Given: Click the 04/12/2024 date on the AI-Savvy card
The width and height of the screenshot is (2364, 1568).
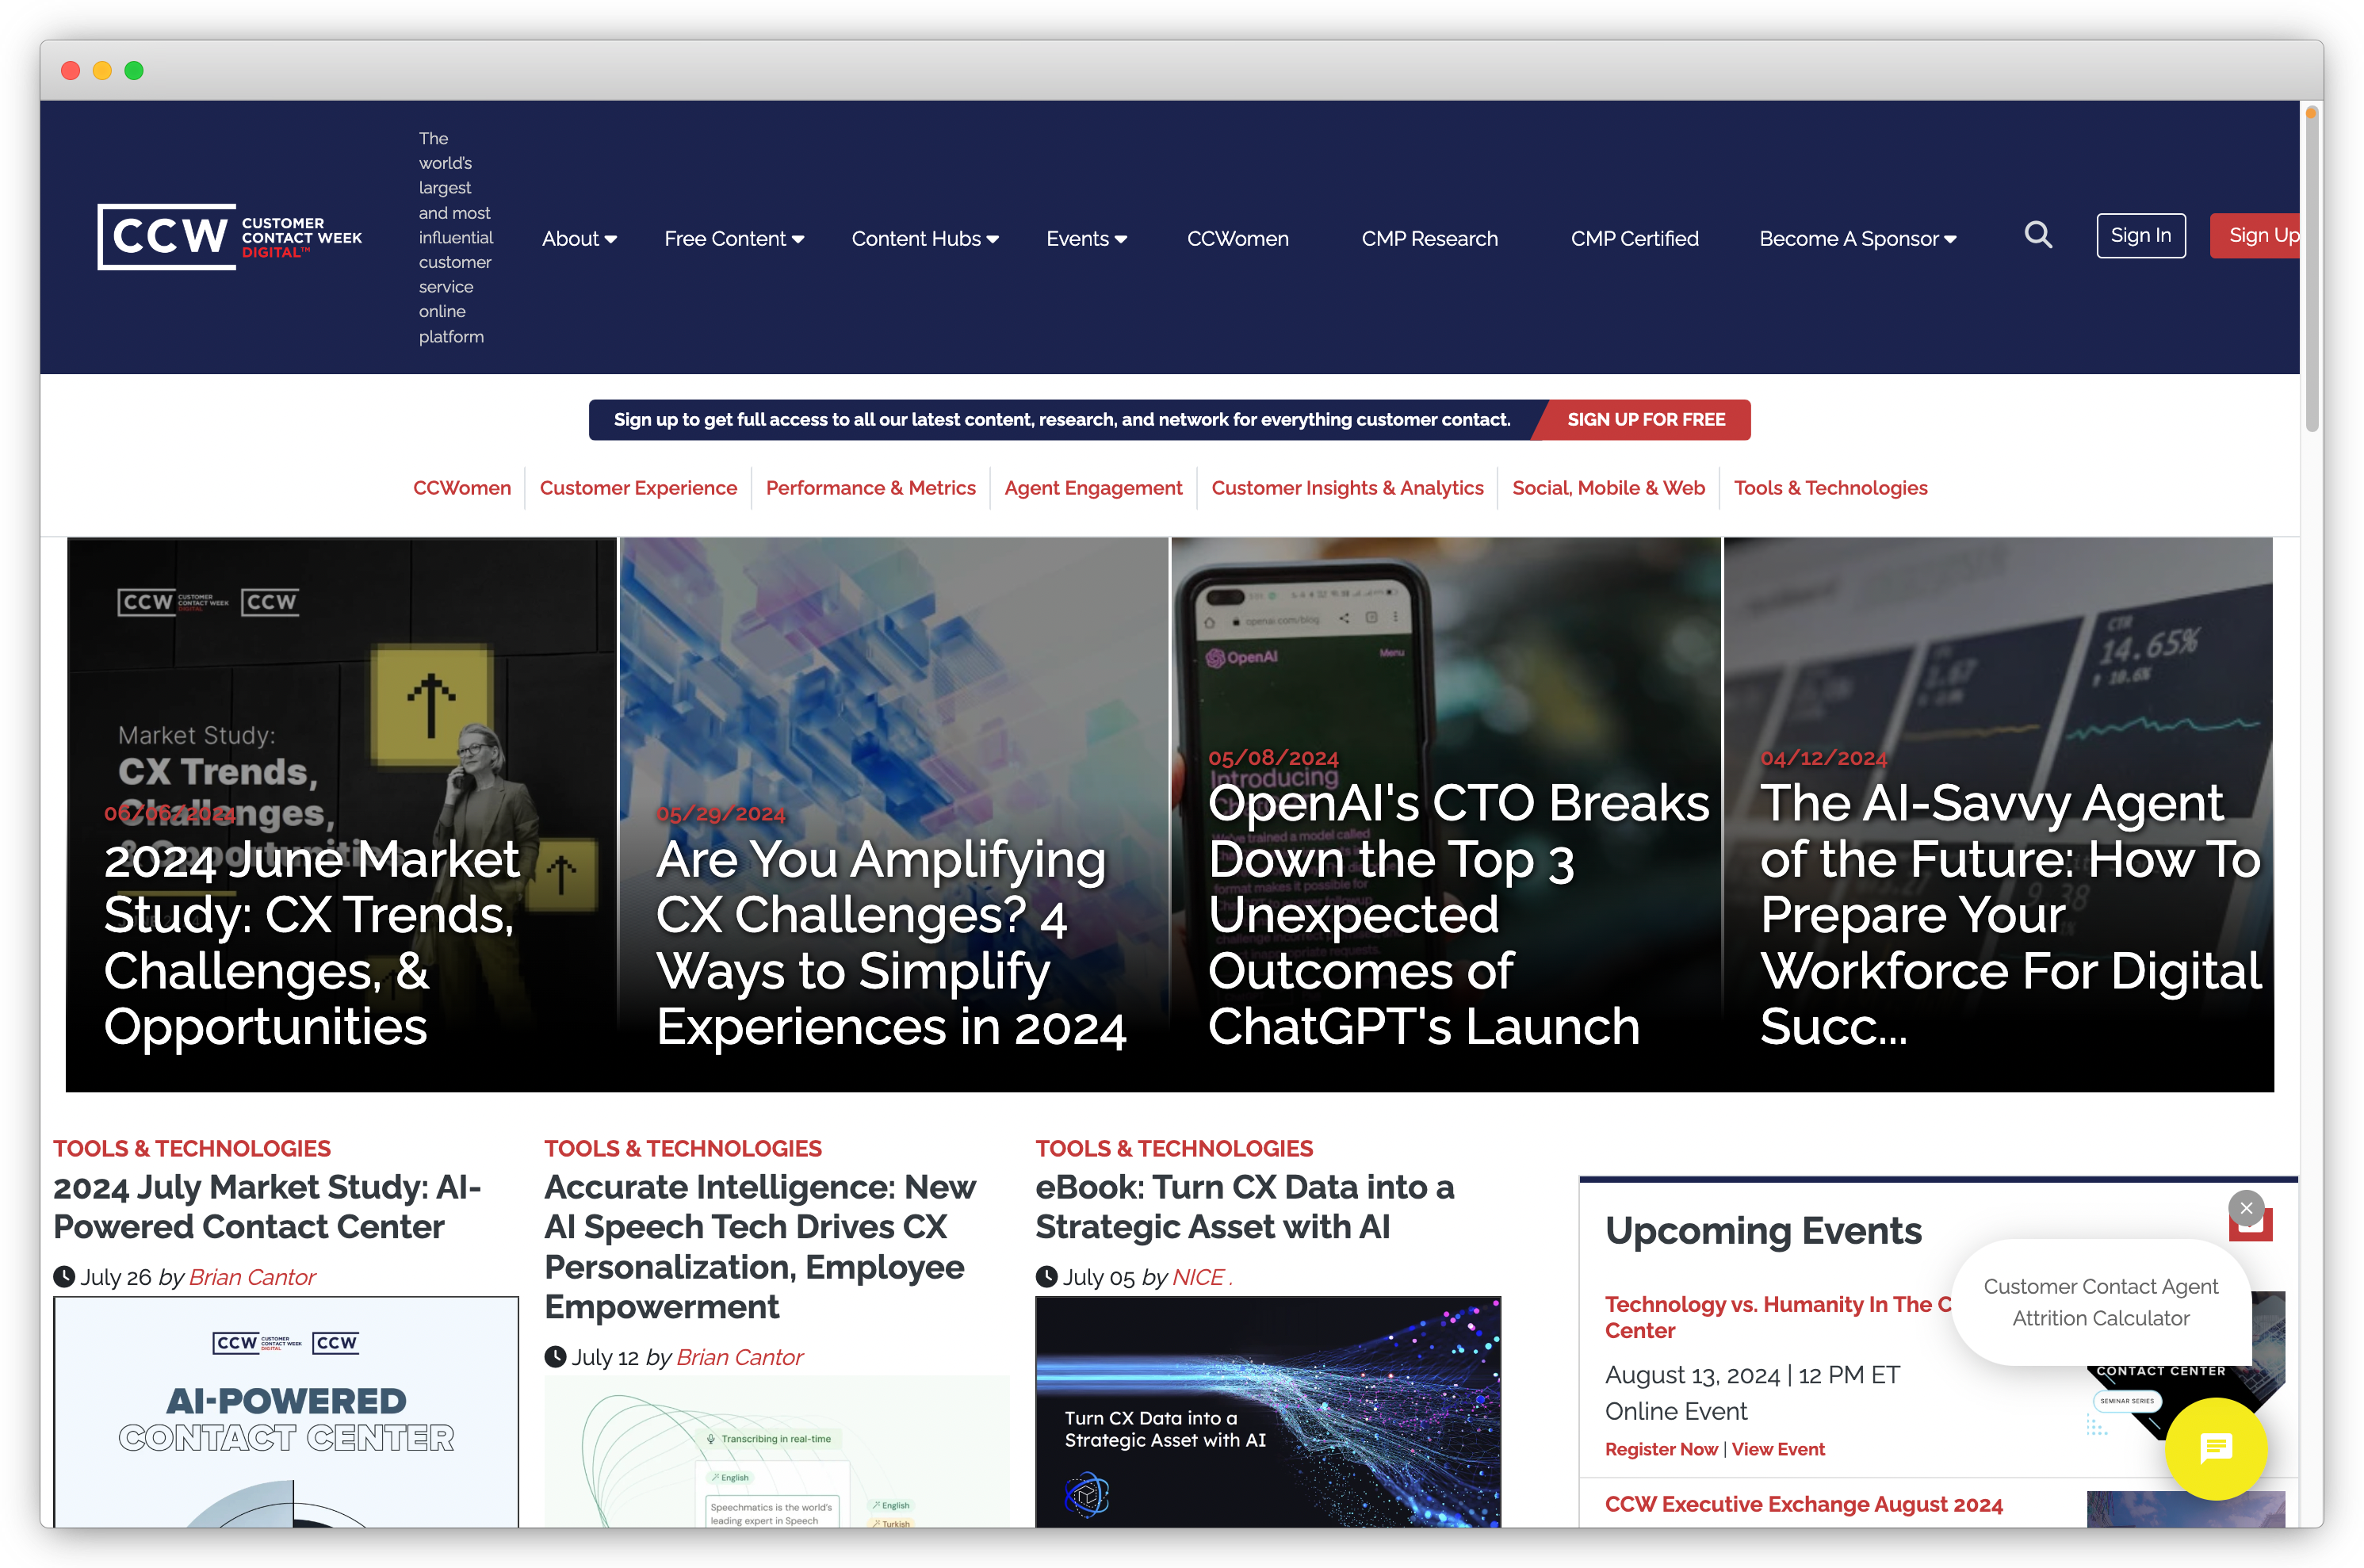Looking at the screenshot, I should 1824,758.
